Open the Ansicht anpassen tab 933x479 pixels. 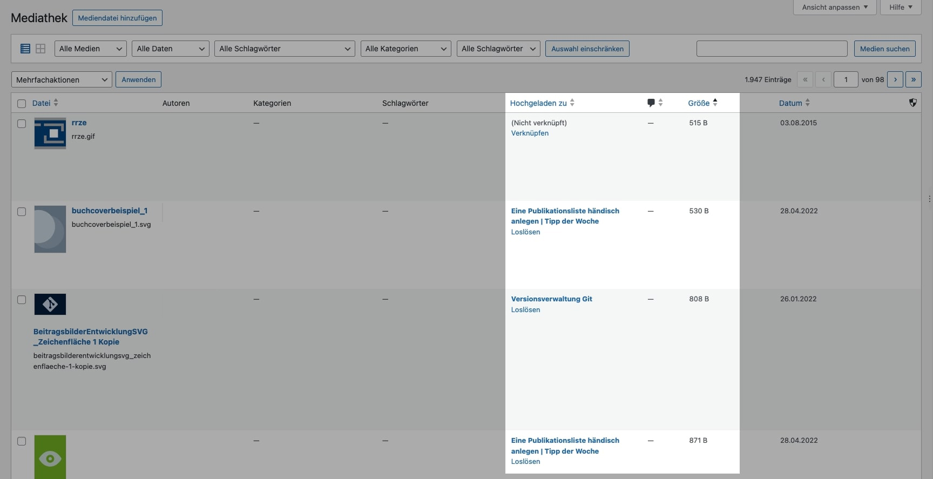click(x=834, y=7)
